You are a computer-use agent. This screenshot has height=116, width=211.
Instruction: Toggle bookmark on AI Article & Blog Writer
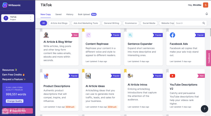[x=41, y=30]
